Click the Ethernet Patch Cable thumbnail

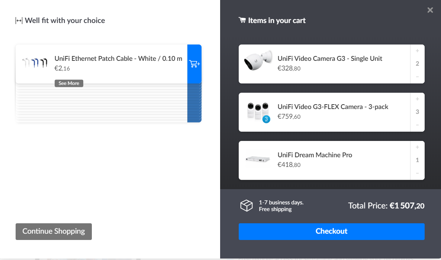pyautogui.click(x=35, y=63)
